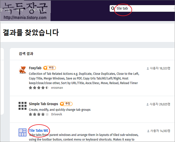
Task: Click Simple Tab Groups description text
Action: tap(60, 110)
